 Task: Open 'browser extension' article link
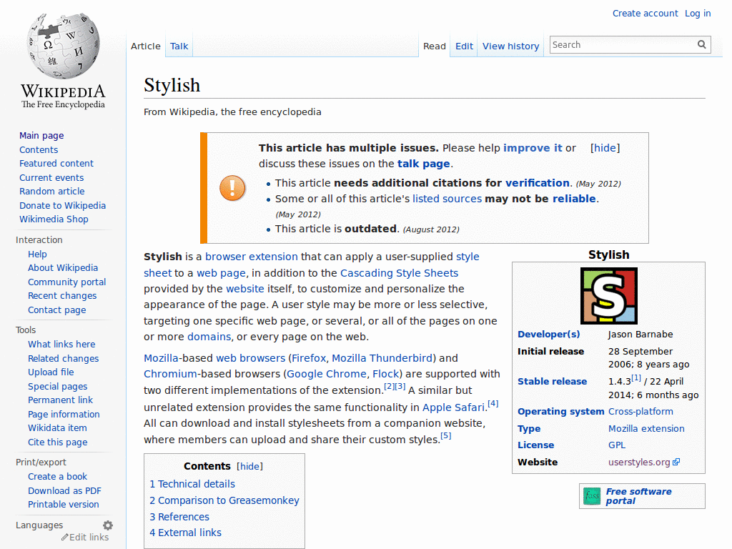tap(251, 257)
